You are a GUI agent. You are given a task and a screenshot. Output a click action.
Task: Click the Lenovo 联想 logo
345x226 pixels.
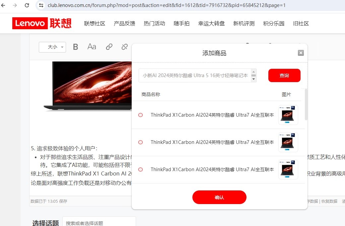point(42,23)
